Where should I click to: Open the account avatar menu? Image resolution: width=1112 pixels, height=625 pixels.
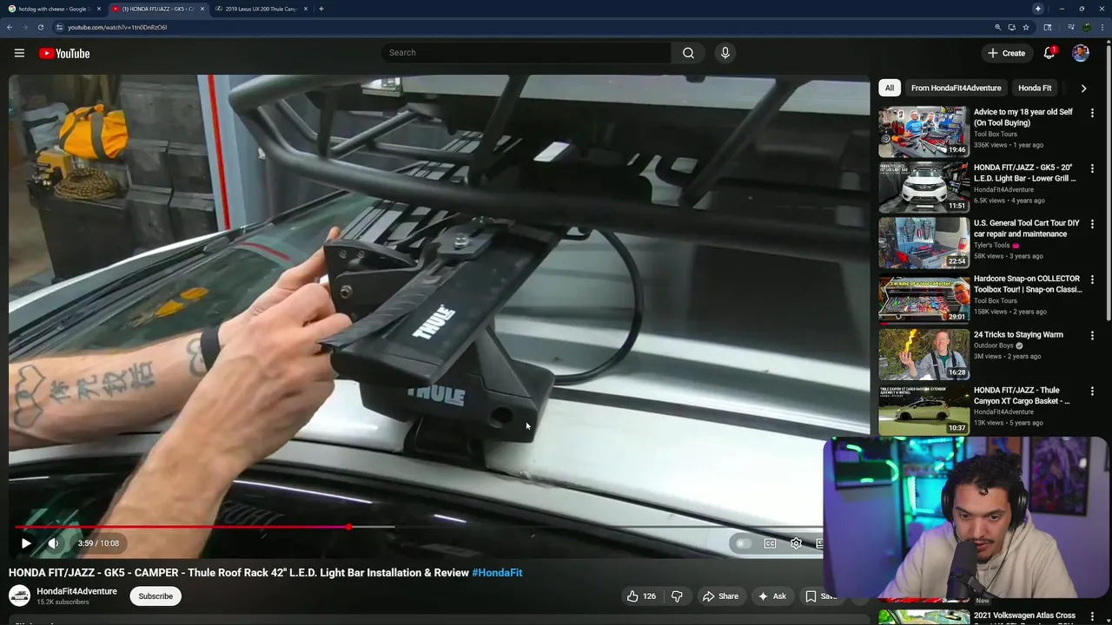(1081, 53)
